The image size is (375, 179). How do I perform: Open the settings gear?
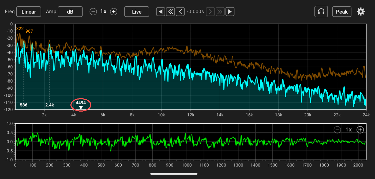pos(361,12)
